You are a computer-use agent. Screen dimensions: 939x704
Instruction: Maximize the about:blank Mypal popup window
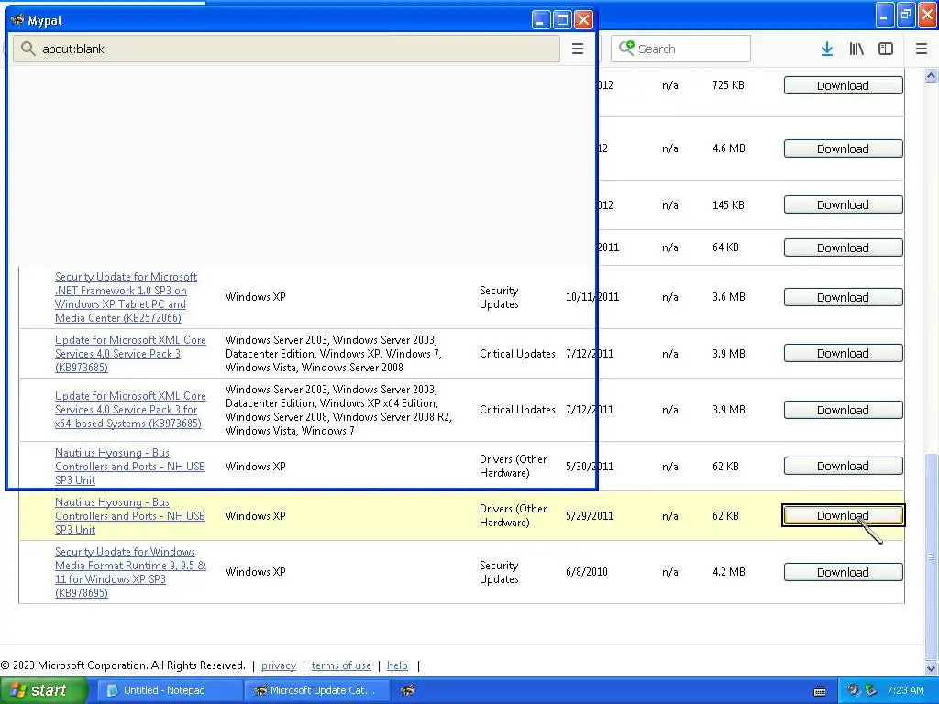562,20
